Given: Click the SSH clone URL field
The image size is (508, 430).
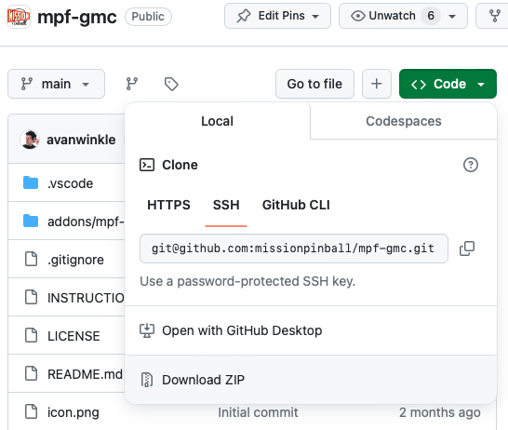Looking at the screenshot, I should pyautogui.click(x=294, y=249).
